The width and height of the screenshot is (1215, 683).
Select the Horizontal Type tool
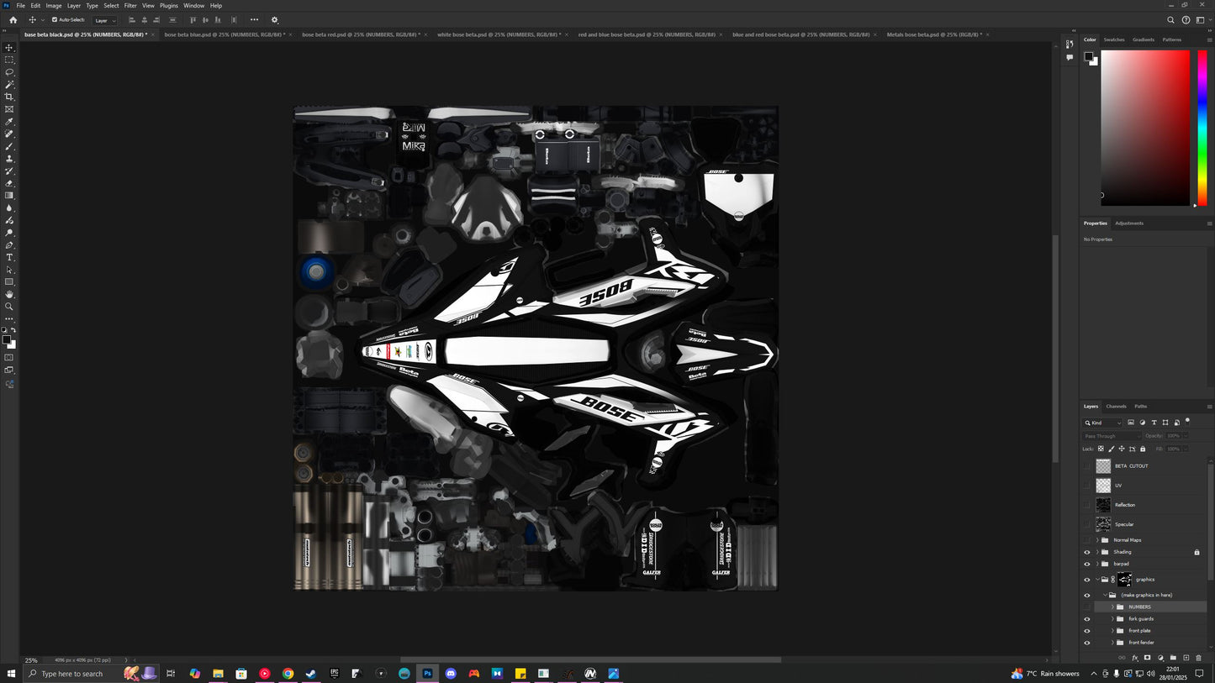coord(9,257)
